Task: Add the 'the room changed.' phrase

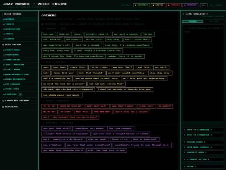Action: pyautogui.click(x=121, y=128)
